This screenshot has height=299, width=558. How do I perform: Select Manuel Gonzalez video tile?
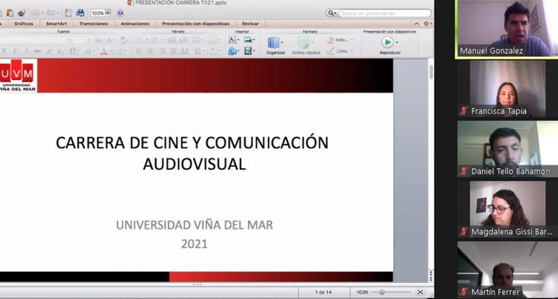[507, 28]
